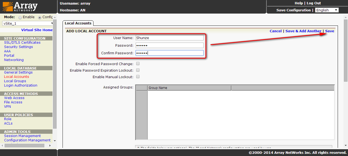
Task: Enable the Manual Lockout checkbox
Action: click(138, 77)
